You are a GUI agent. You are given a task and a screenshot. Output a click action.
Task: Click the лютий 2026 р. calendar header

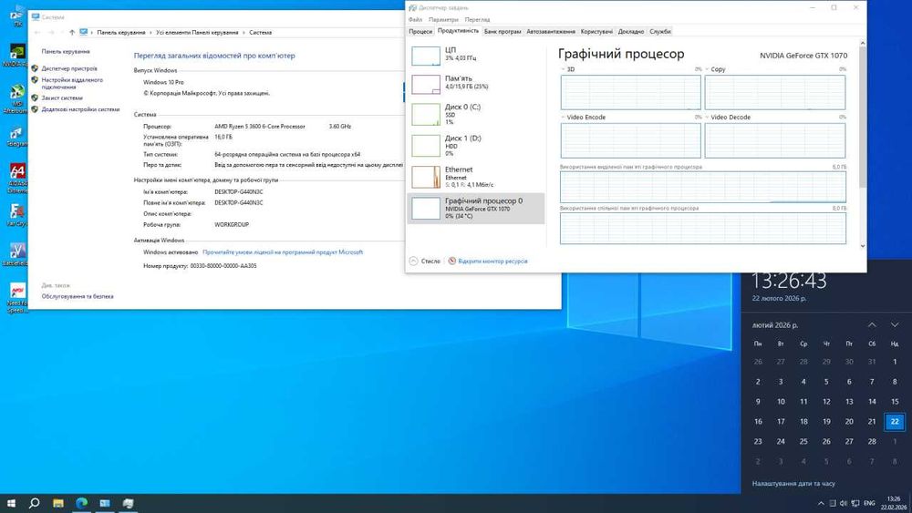click(774, 325)
